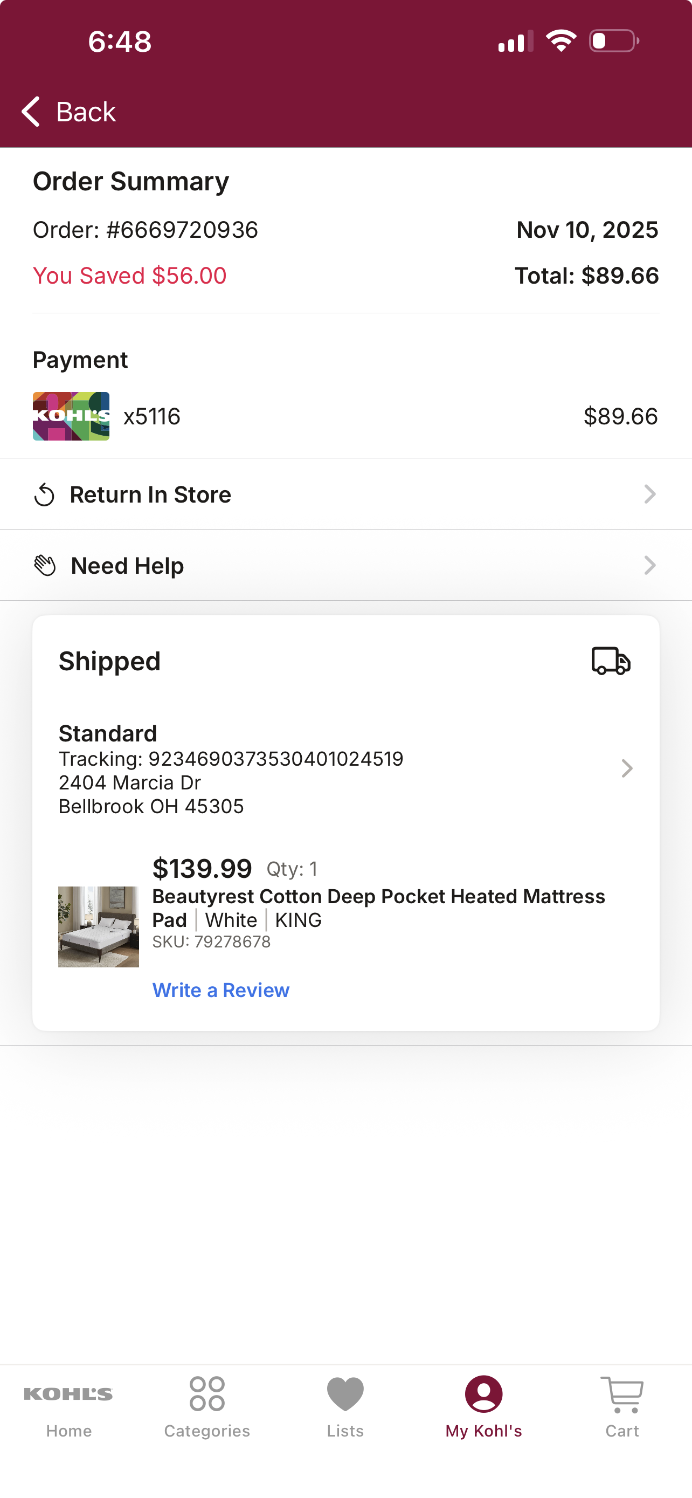Expand the Need Help chevron
Screen dimensions: 692x1498
(649, 565)
